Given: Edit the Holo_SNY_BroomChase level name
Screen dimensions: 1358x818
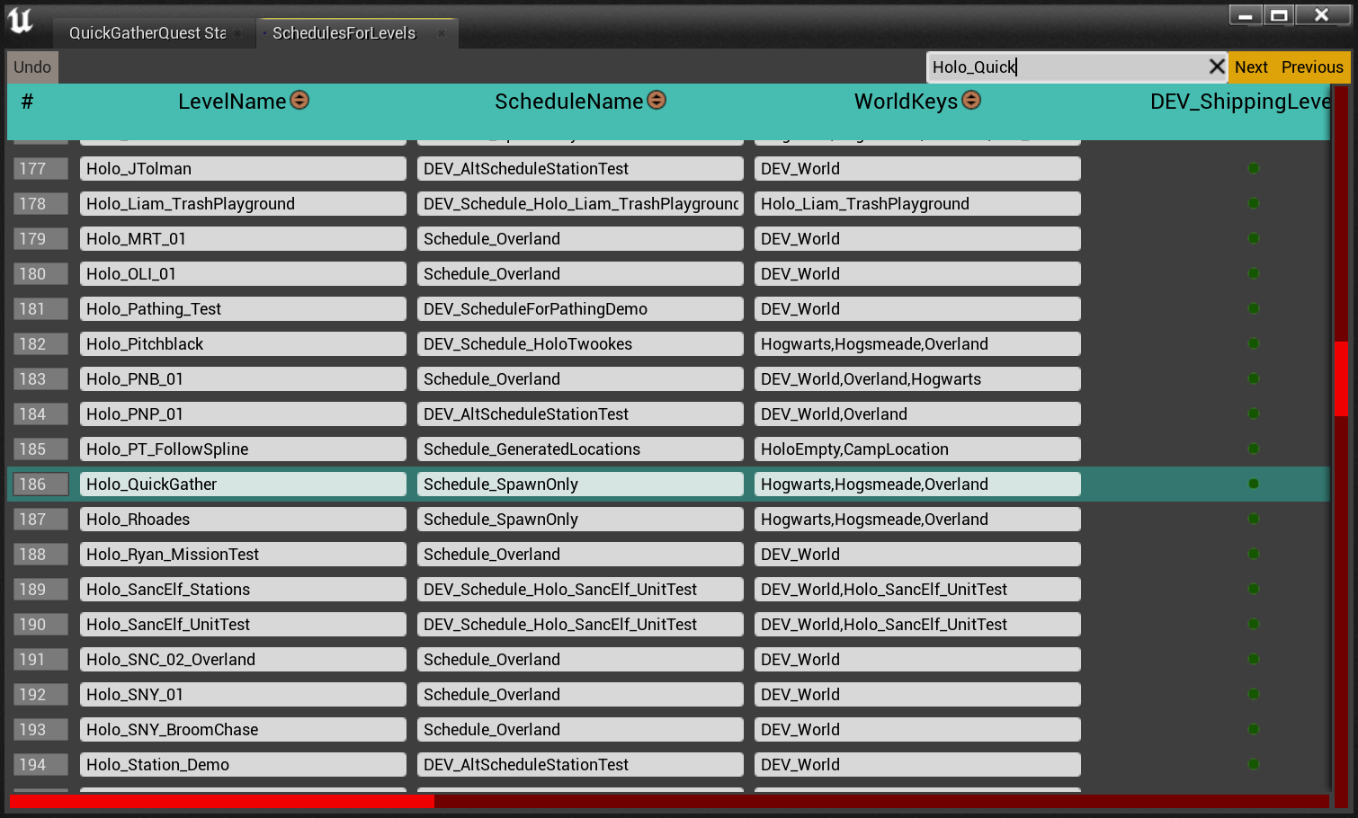Looking at the screenshot, I should [243, 729].
